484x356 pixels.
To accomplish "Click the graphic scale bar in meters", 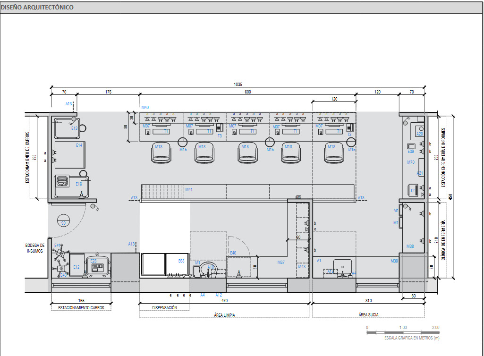I will click(403, 332).
